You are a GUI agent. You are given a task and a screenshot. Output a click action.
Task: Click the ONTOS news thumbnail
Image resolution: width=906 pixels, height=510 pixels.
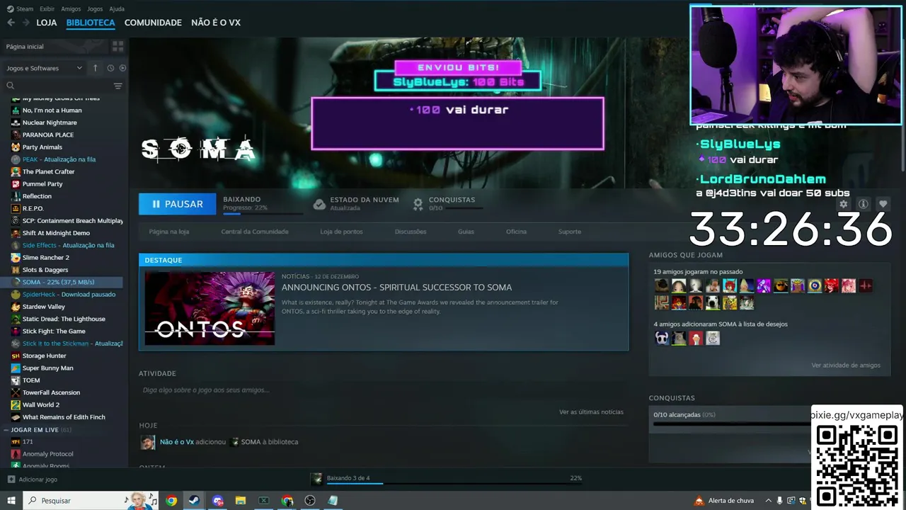coord(210,308)
